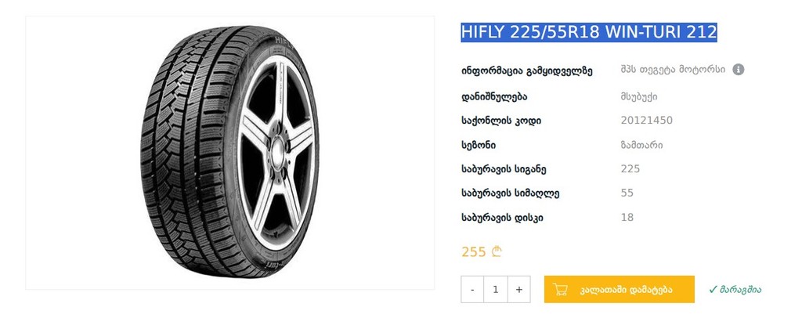Increase quantity with the plus button
802x318 pixels.
pos(519,289)
